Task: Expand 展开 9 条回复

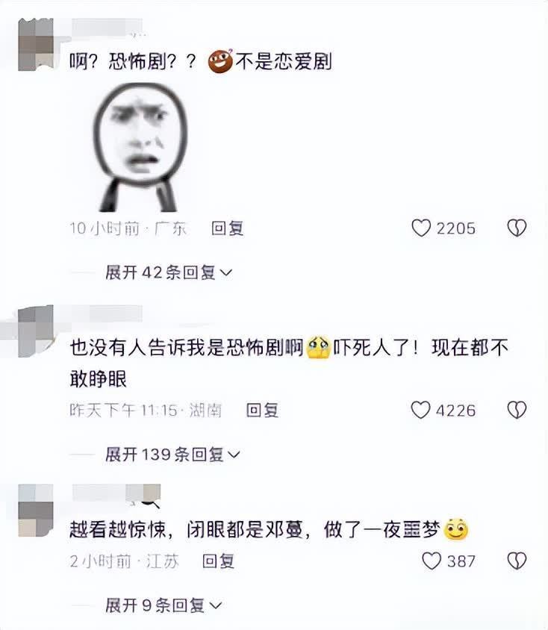Action: point(164,605)
